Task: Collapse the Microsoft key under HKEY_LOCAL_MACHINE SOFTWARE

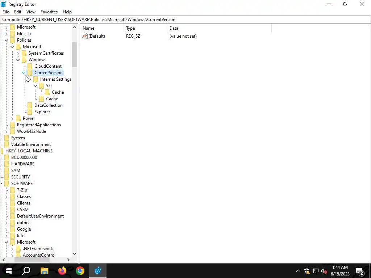Action: pos(7,242)
